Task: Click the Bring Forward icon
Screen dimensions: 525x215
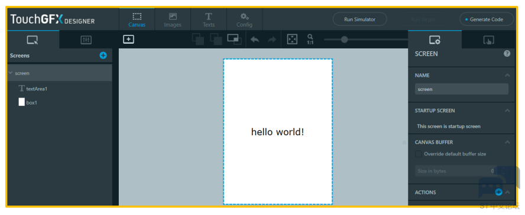Action: pos(198,40)
